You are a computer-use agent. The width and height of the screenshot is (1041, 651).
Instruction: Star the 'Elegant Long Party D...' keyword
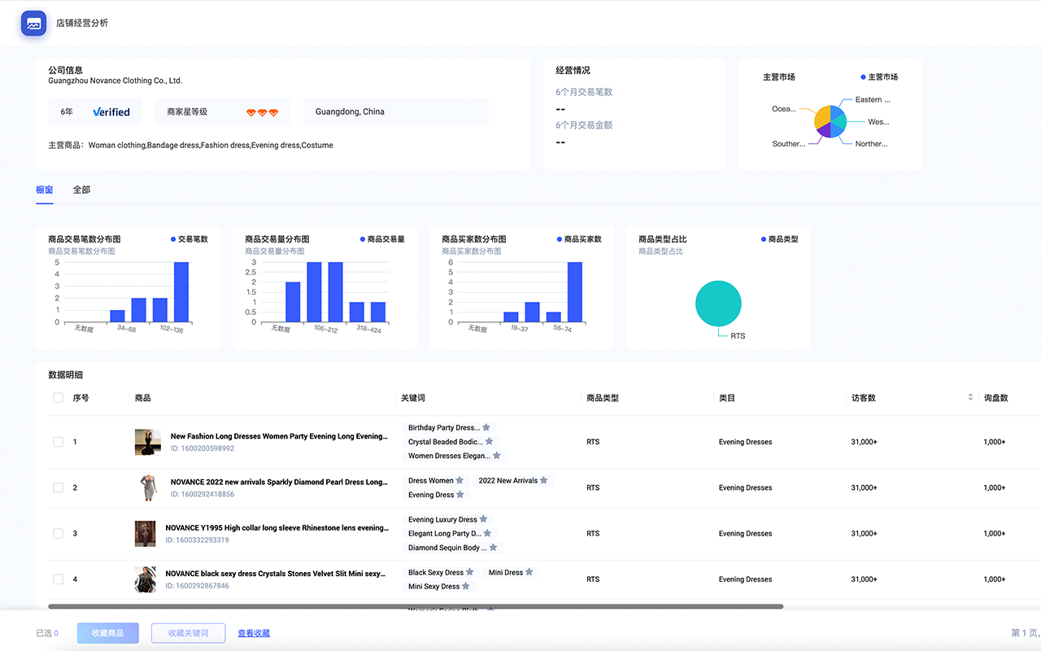point(487,534)
